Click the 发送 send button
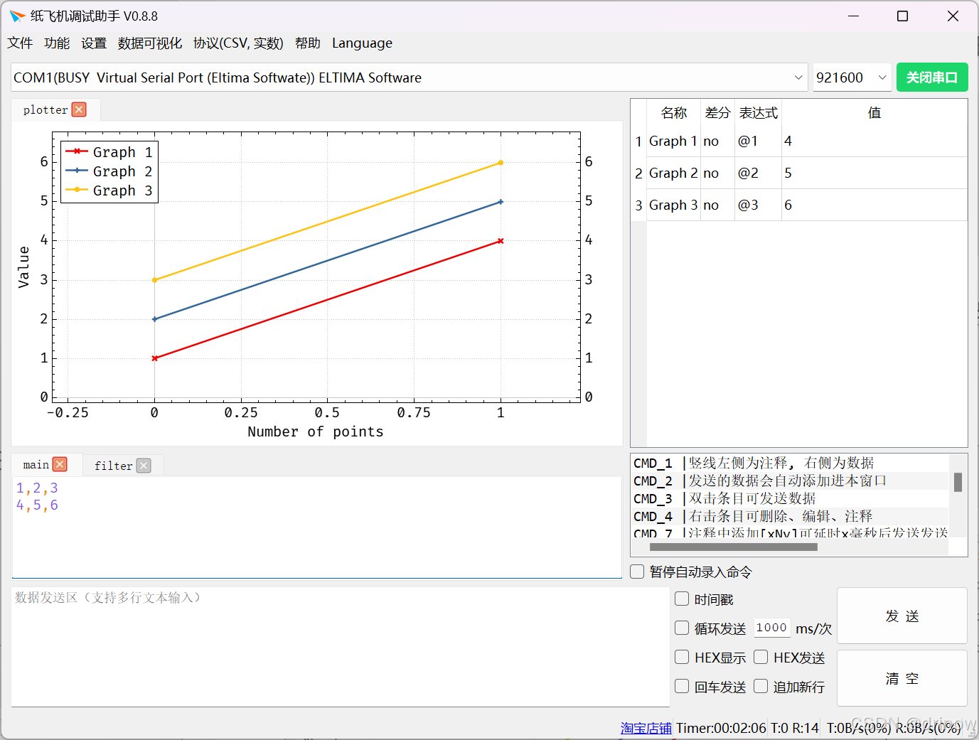979x740 pixels. pyautogui.click(x=902, y=616)
